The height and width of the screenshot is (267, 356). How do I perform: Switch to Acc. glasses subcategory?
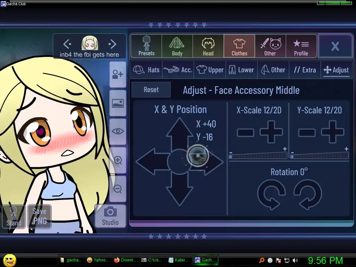178,70
